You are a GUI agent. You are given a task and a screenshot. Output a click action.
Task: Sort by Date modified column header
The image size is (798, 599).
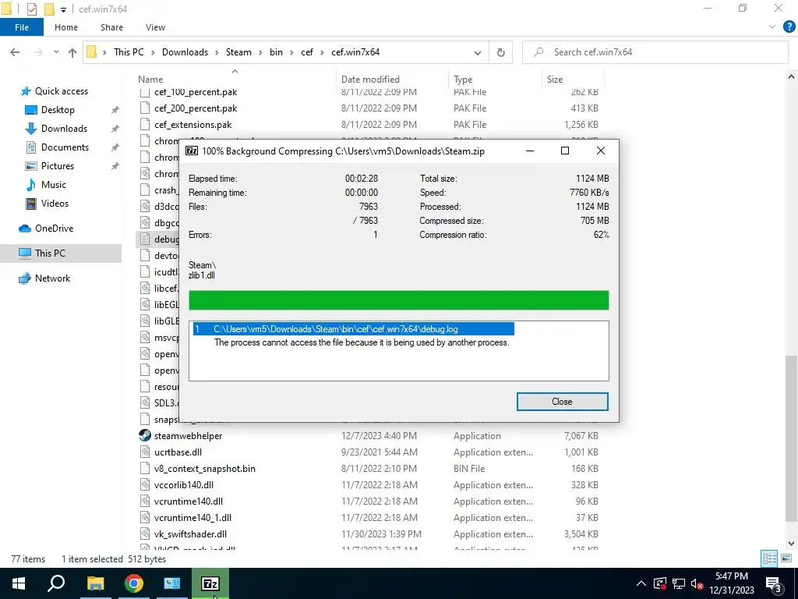[370, 80]
